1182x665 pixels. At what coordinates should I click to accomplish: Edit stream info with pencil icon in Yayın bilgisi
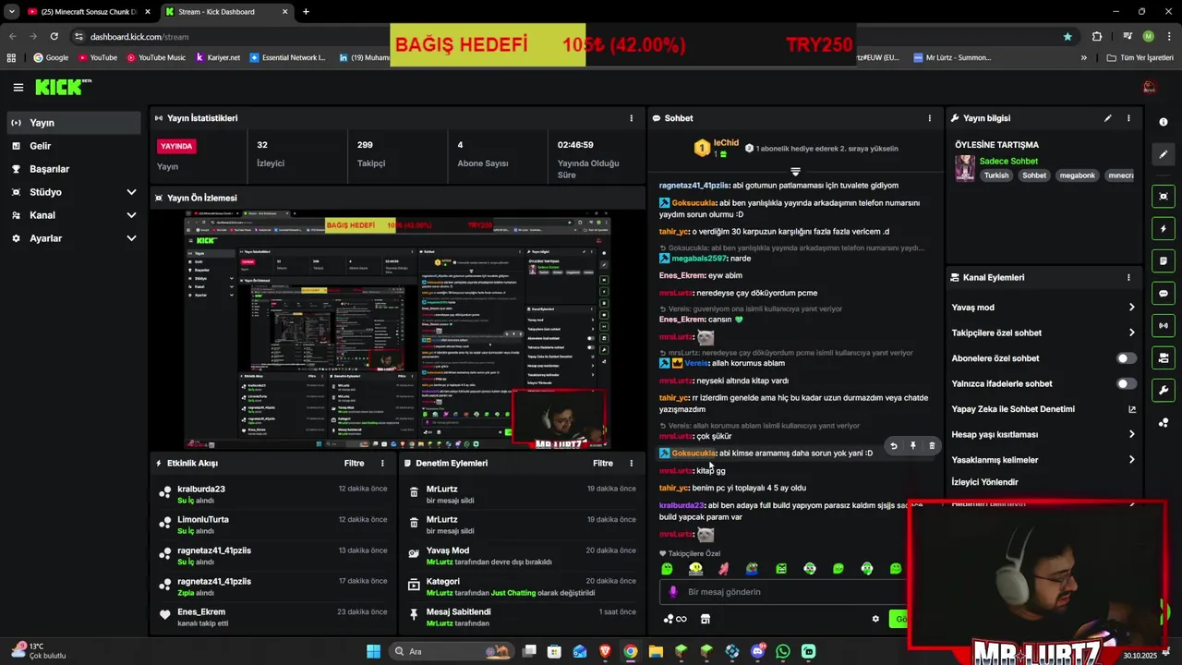pos(1107,118)
